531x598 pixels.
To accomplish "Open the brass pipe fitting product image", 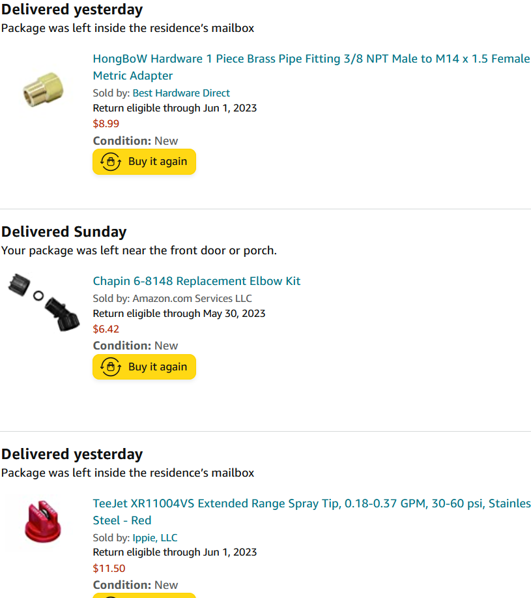I will click(43, 89).
